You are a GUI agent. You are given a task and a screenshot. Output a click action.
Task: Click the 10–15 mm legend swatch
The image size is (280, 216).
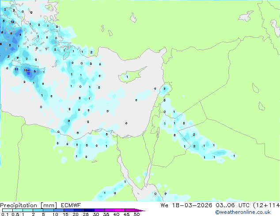58,210
